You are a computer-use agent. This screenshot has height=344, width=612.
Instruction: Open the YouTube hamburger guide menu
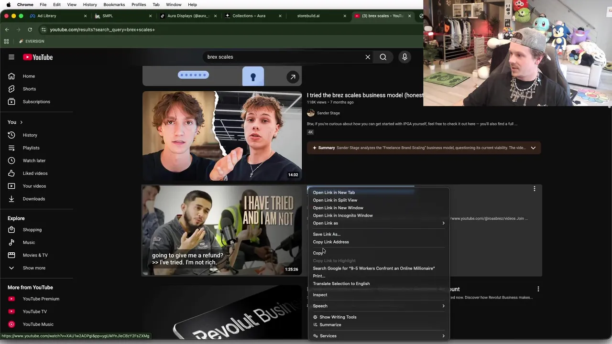[11, 57]
